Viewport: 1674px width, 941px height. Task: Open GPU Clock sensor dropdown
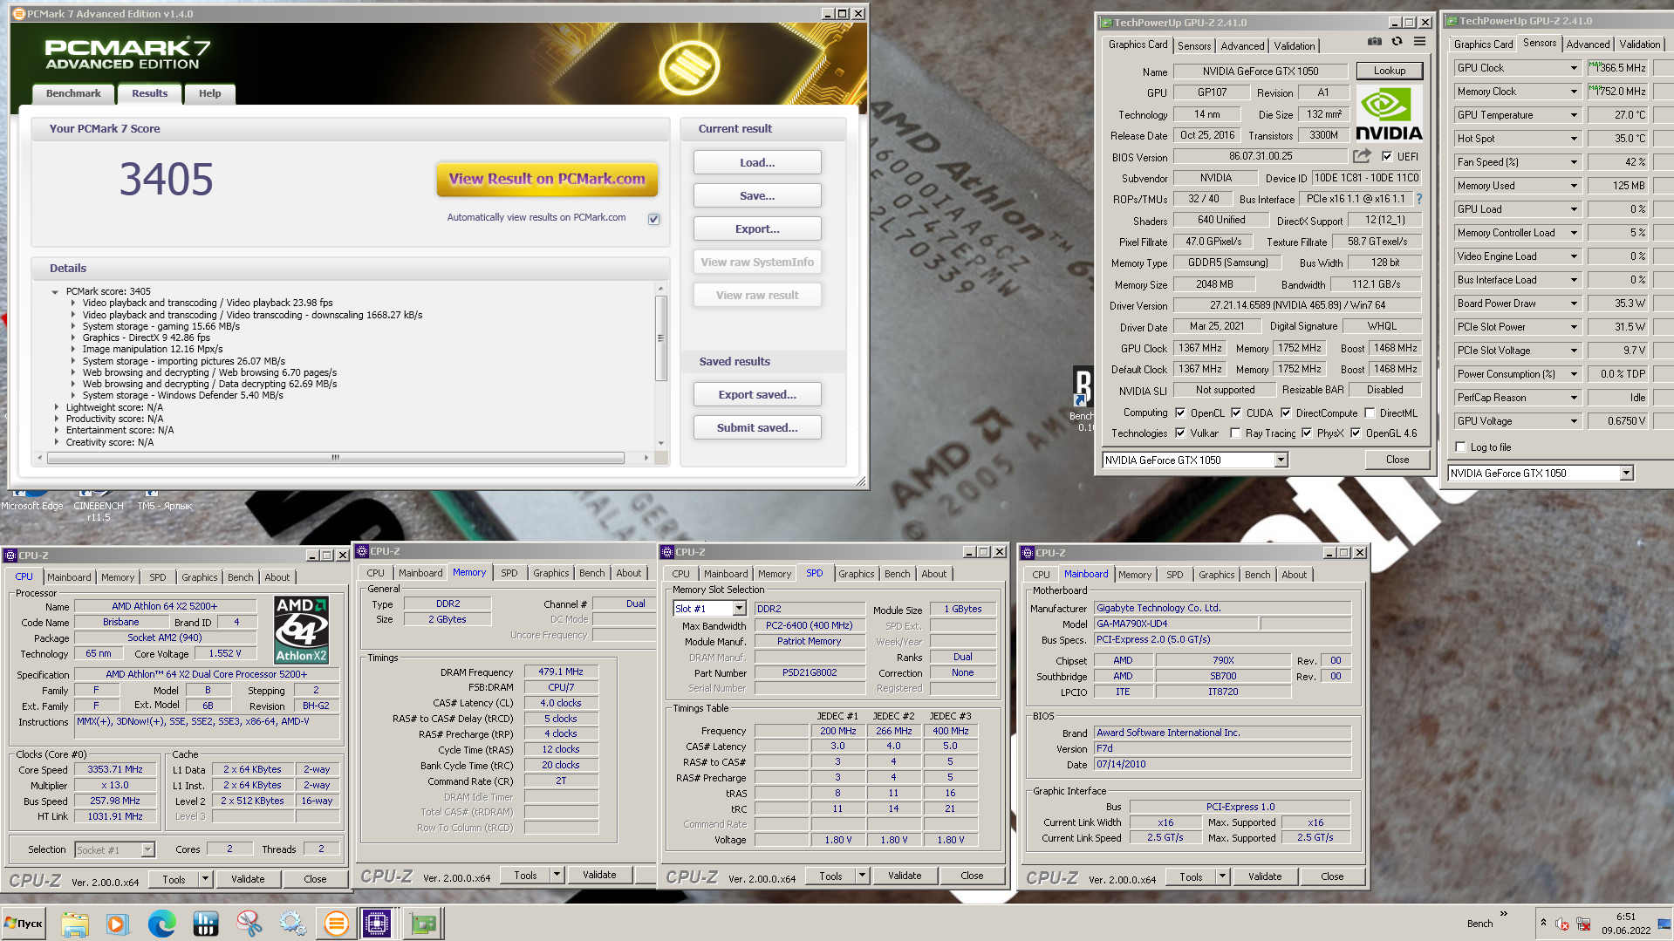1574,68
